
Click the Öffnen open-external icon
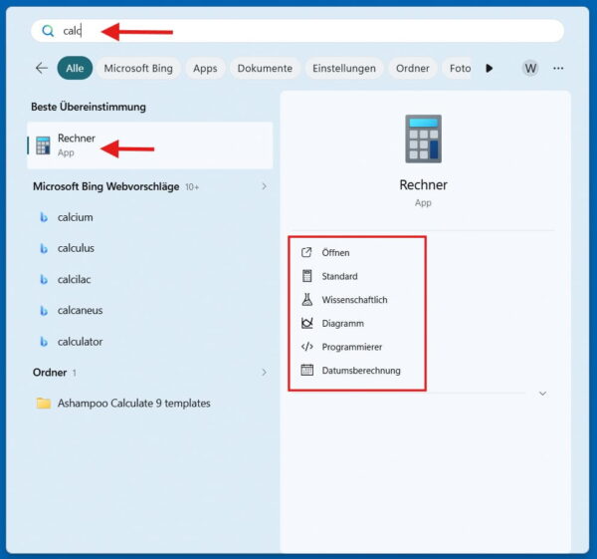pos(306,252)
